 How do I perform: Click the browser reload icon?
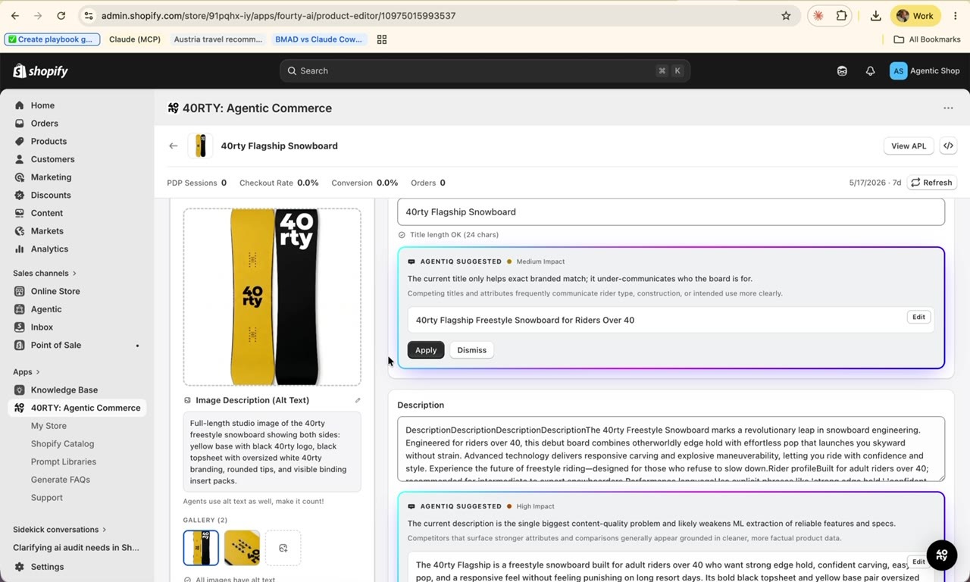click(61, 15)
